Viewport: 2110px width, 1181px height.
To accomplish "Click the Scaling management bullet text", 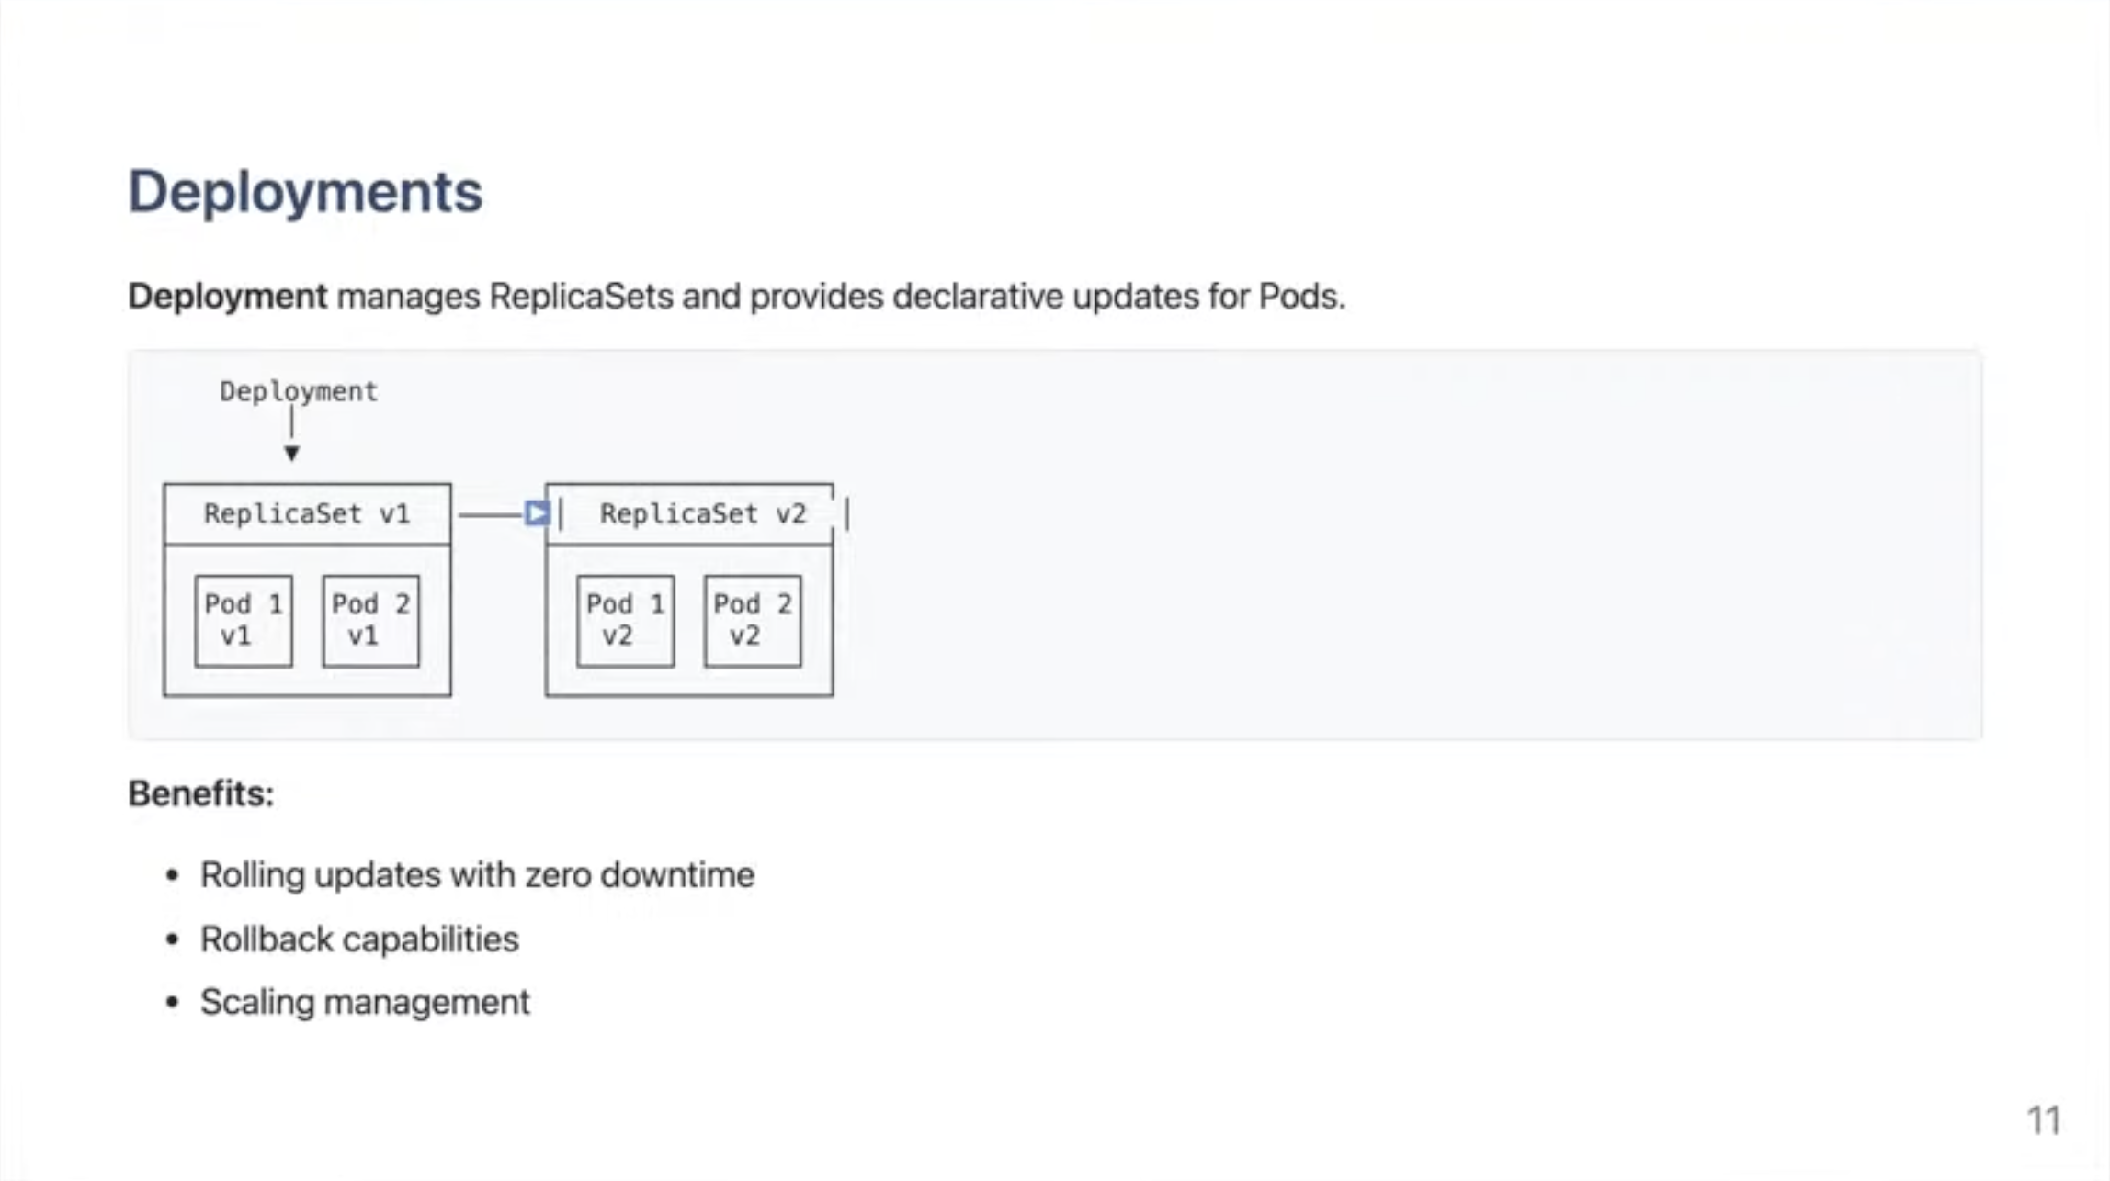I will click(365, 1002).
